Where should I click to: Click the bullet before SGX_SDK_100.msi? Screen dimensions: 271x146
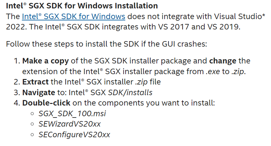[32, 114]
